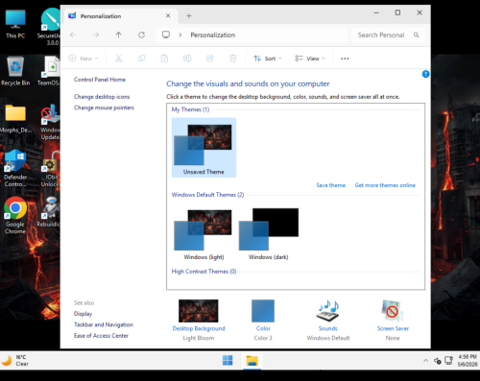
Task: Open the Start menu on taskbar
Action: pos(228,360)
